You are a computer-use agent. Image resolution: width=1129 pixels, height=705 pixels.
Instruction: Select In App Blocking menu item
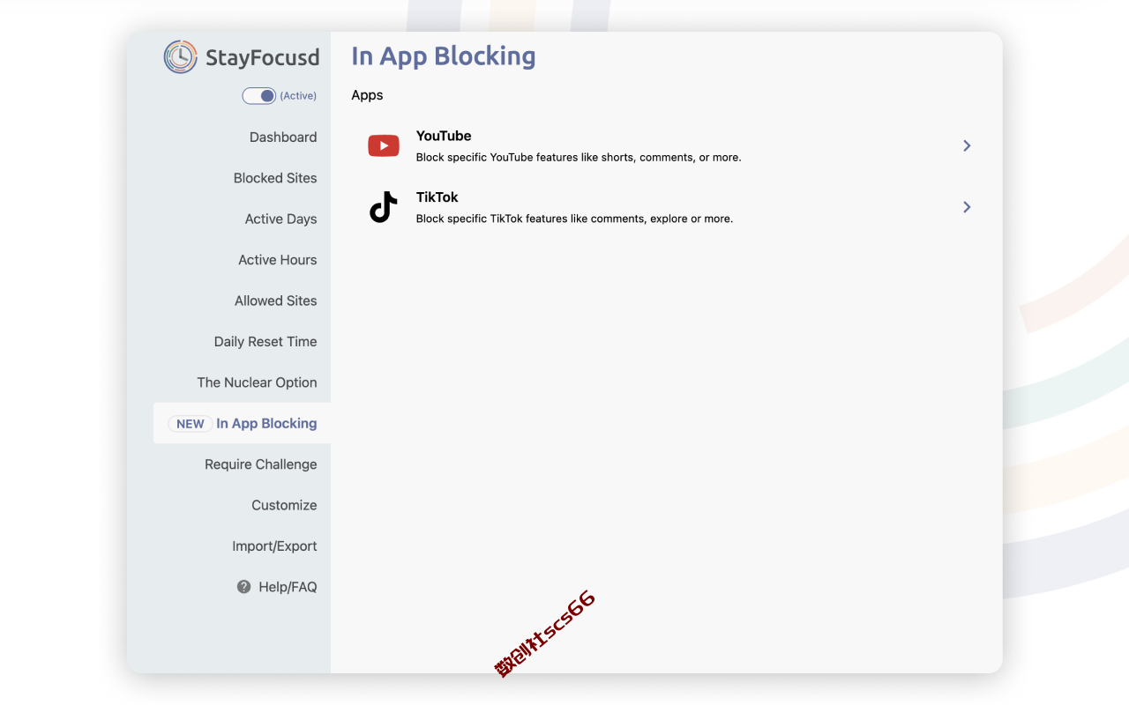(243, 424)
